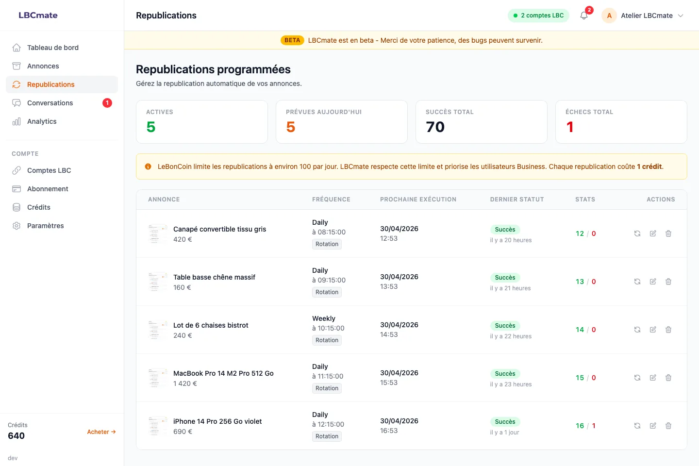Edit the Table basse chêne republication
Screen dimensions: 699x466
[653, 282]
